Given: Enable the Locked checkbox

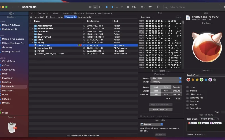Looking at the screenshot, I should click(x=187, y=87).
